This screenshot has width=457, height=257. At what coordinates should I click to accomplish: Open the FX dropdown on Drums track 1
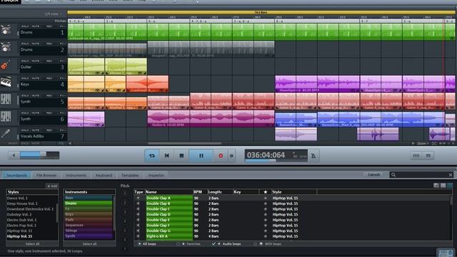[x=62, y=26]
